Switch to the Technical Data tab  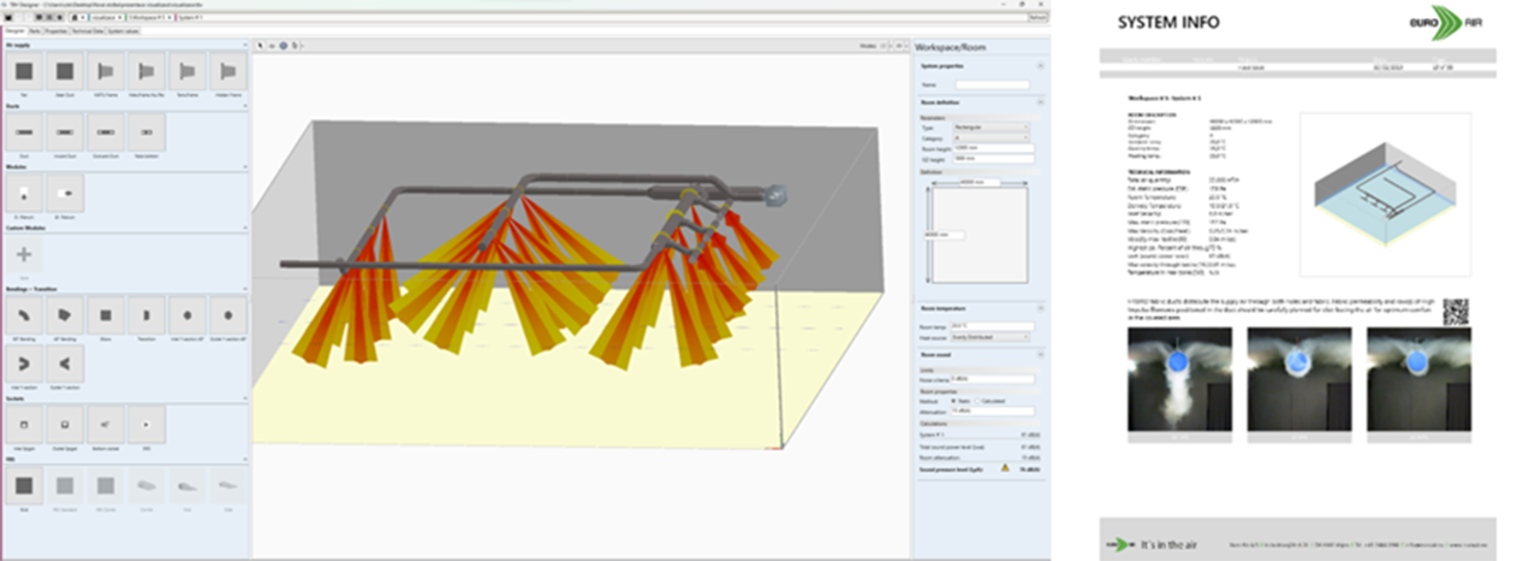click(87, 31)
